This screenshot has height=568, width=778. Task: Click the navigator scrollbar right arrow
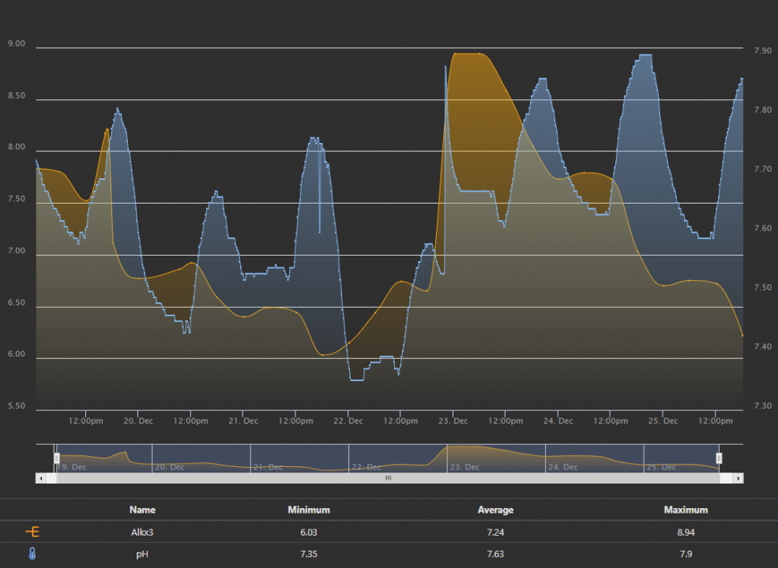pos(739,478)
